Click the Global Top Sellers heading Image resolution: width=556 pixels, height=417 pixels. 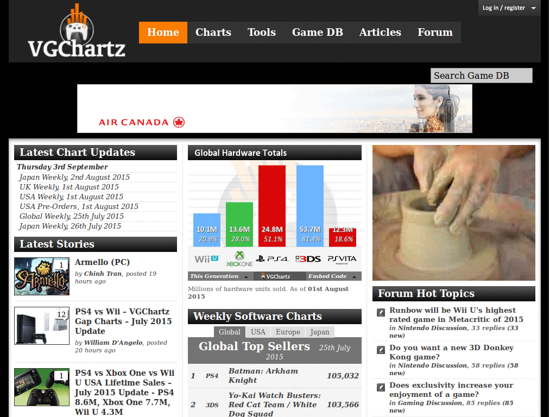coord(254,346)
